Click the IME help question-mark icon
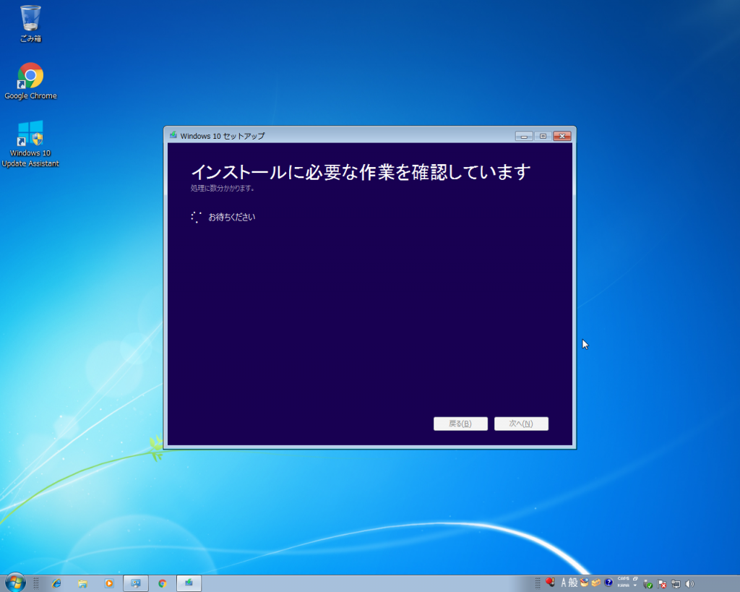Viewport: 740px width, 592px height. [608, 583]
